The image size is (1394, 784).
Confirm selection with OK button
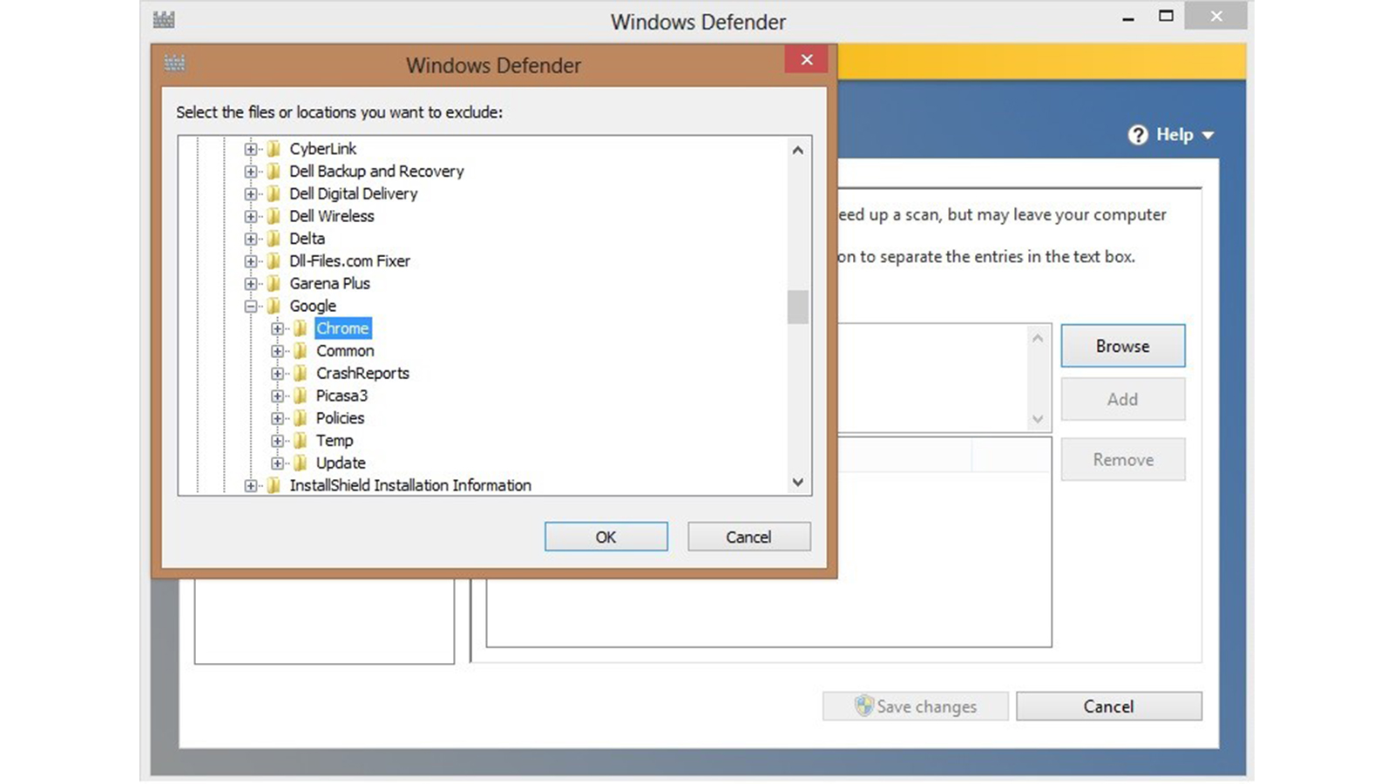pyautogui.click(x=606, y=537)
